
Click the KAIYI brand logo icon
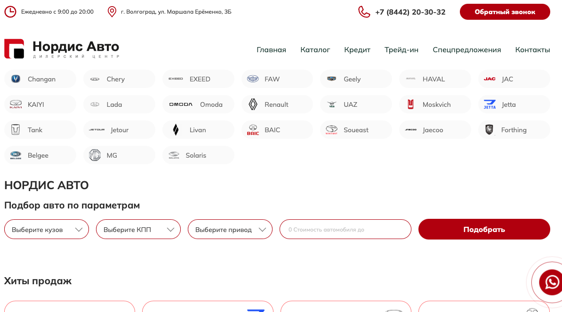pyautogui.click(x=16, y=104)
